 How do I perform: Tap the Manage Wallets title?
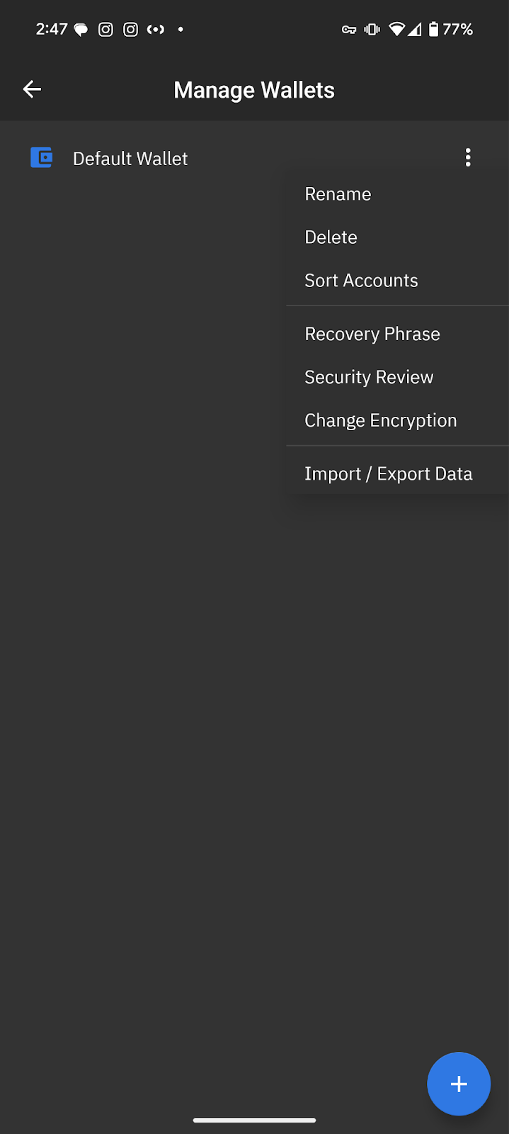[254, 90]
